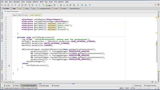Stop the running process with the square icon

(70, 5)
